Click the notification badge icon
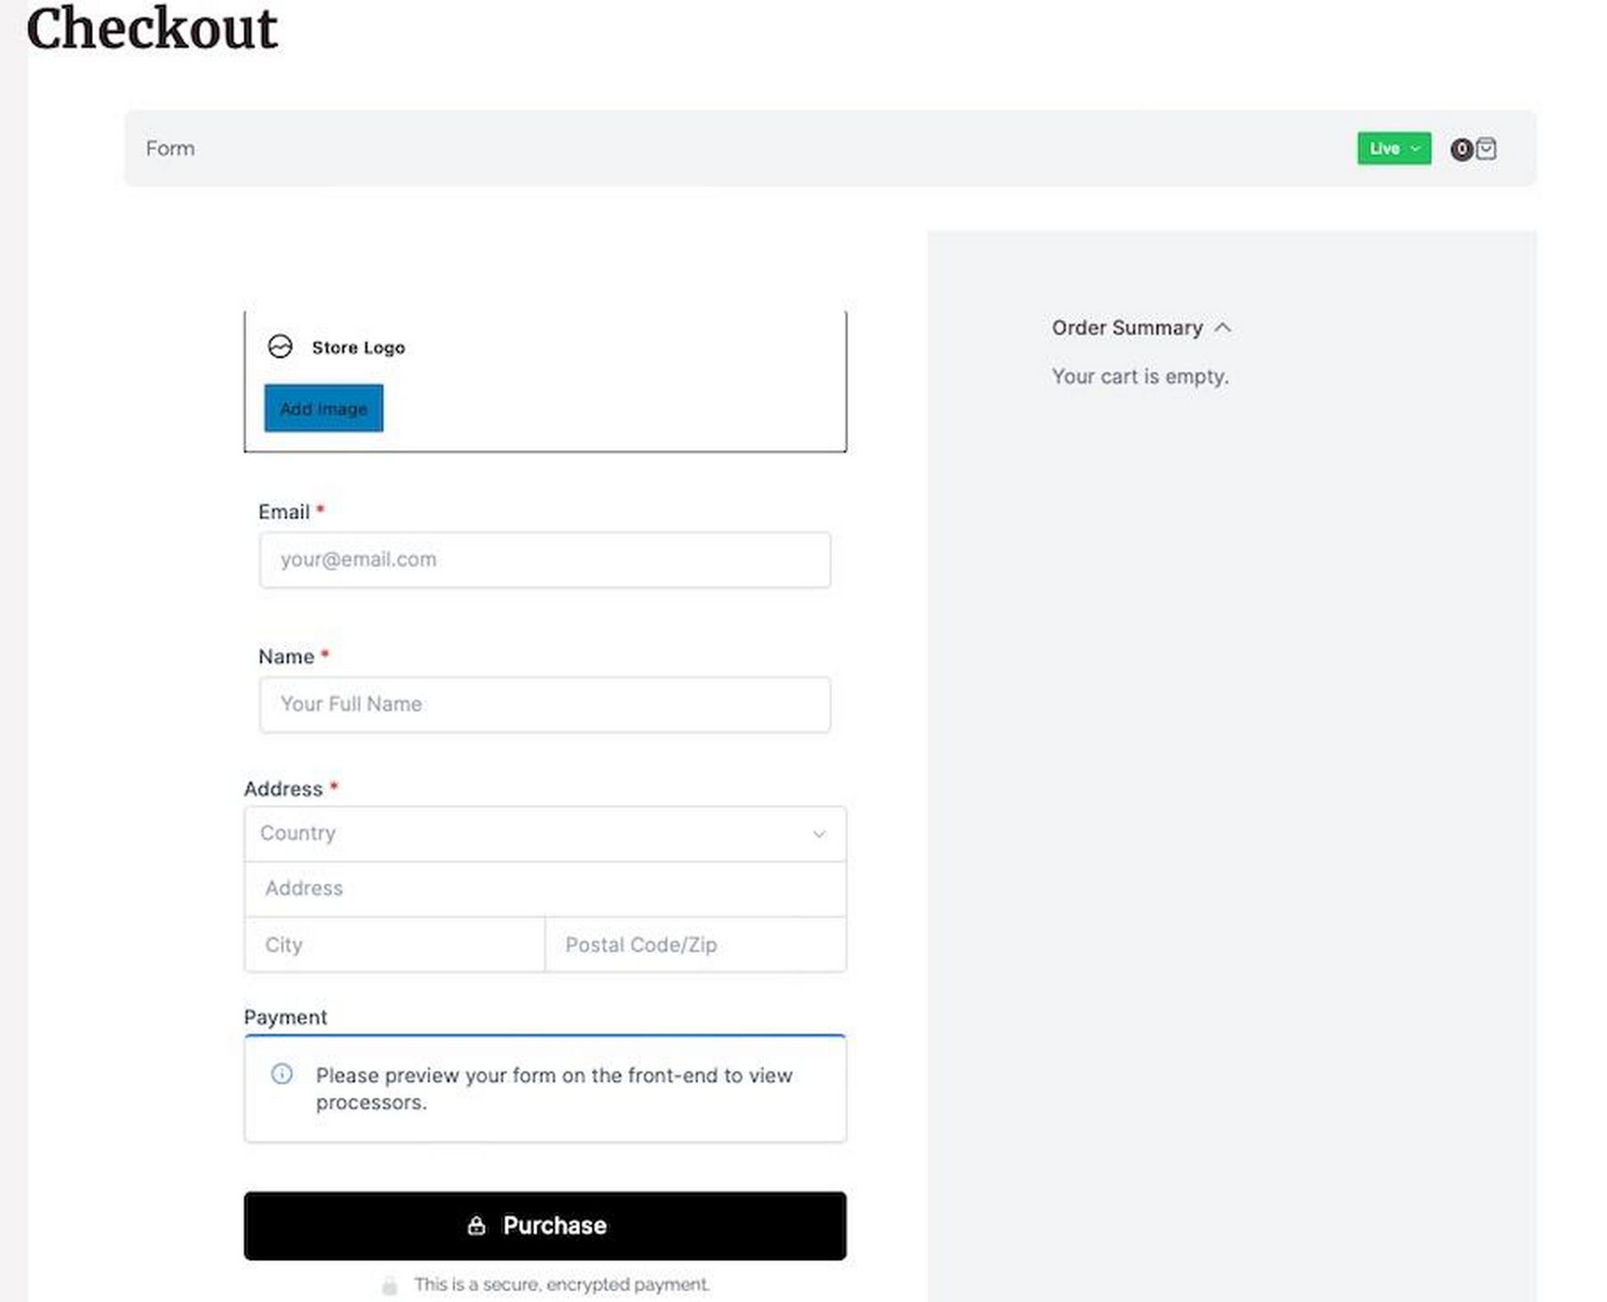1607x1302 pixels. click(1461, 148)
